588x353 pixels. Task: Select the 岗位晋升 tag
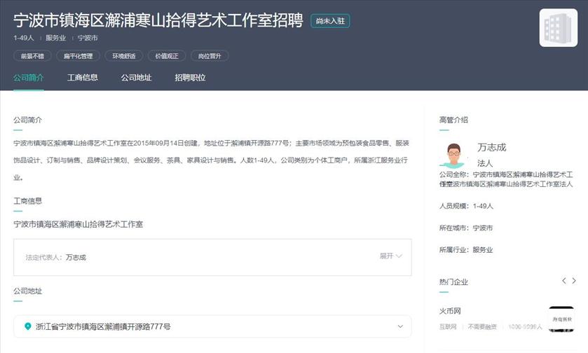click(210, 56)
